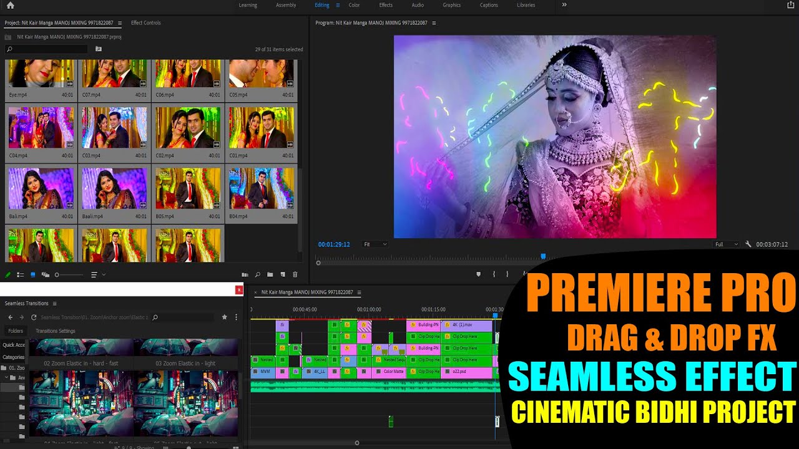Close Seamless Transitions window red X
Screen dimensions: 799x449
click(239, 289)
